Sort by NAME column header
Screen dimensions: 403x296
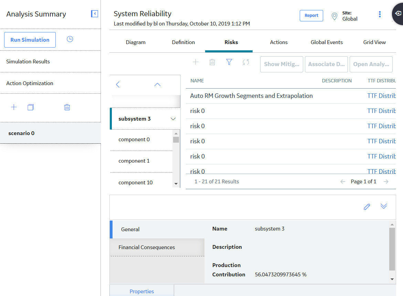click(197, 81)
